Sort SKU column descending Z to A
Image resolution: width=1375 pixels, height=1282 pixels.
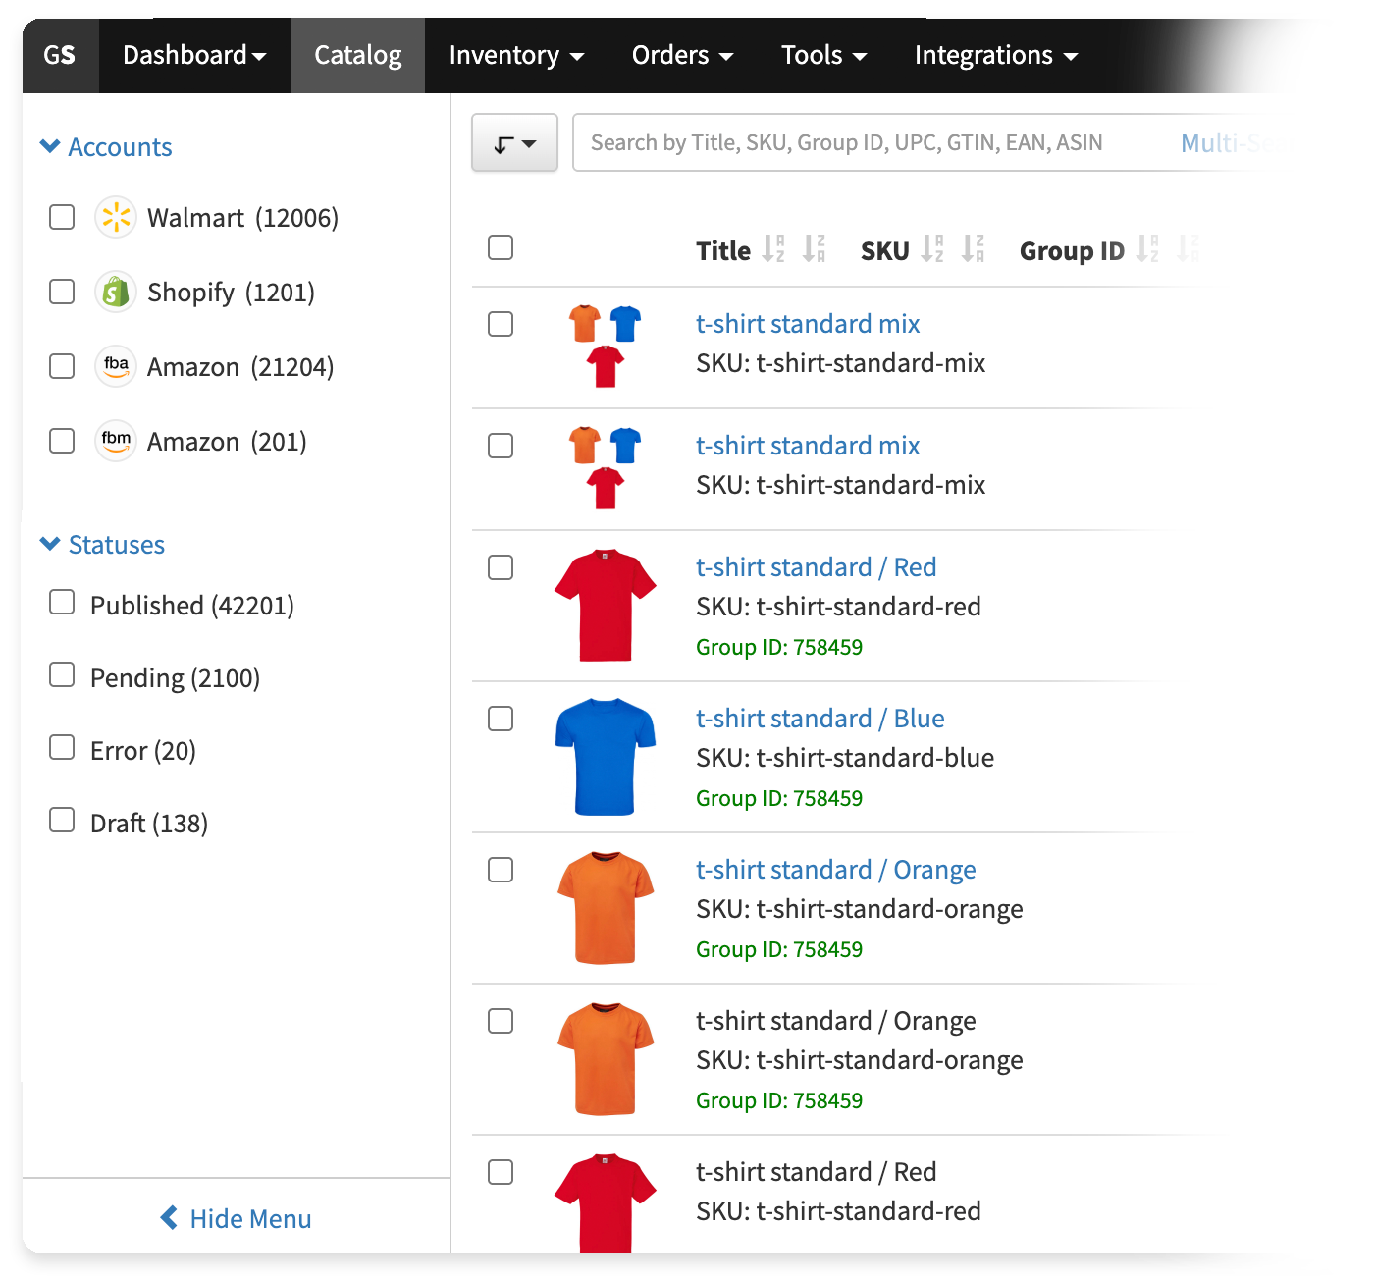coord(972,249)
